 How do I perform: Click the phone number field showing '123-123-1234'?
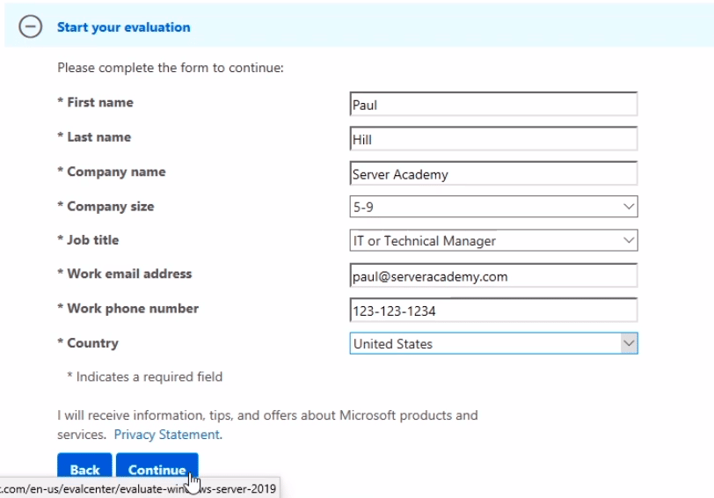pyautogui.click(x=492, y=311)
